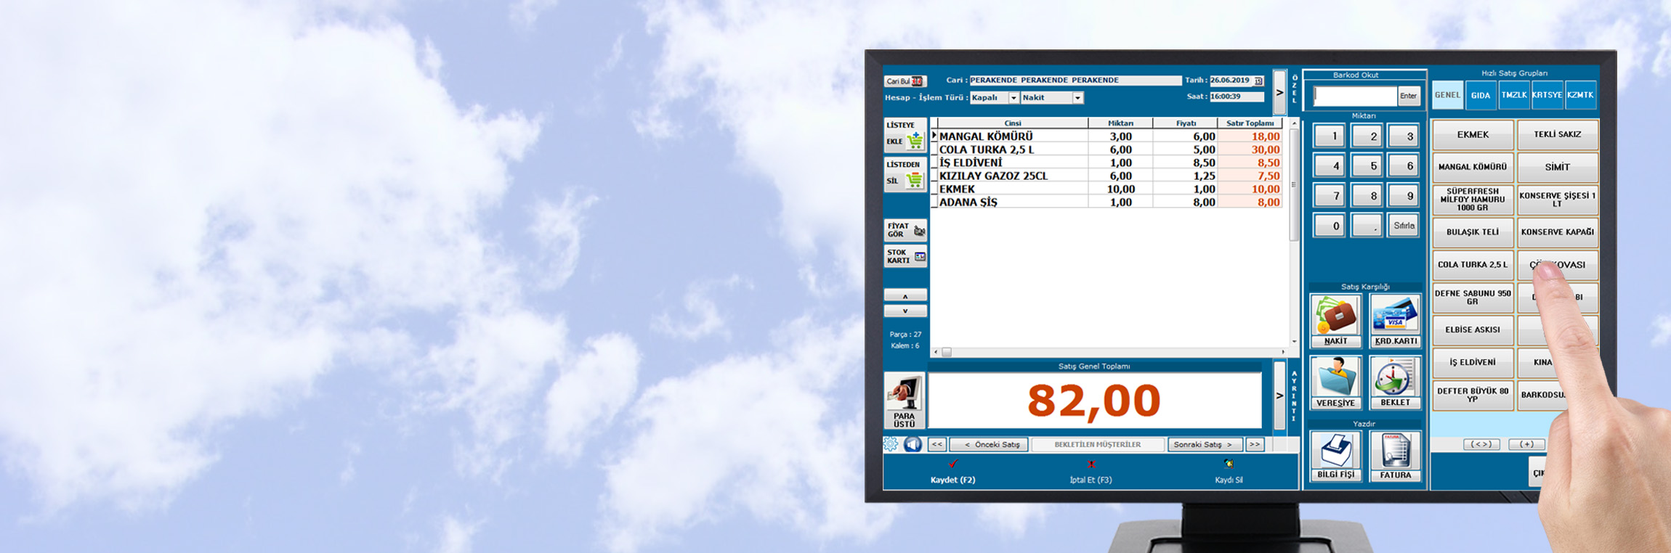1671x553 pixels.
Task: Click the Cari customer name field
Action: coord(1075,81)
